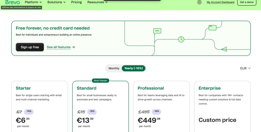Screen dimensions: 261x132
Task: Click the struck-through €7 price
Action: [x=19, y=112]
